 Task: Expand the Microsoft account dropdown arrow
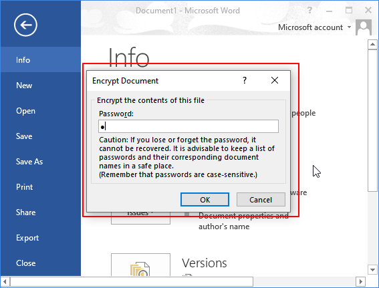[349, 27]
